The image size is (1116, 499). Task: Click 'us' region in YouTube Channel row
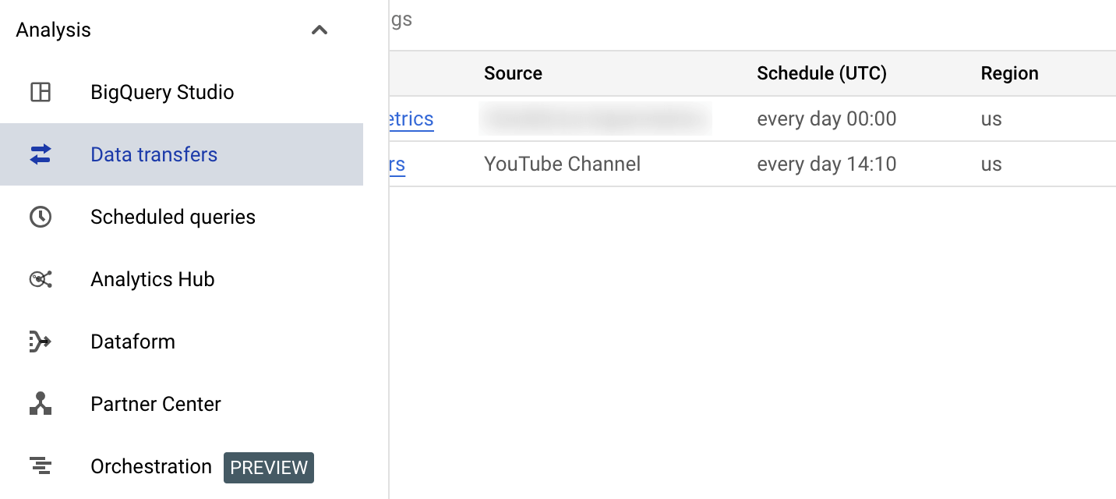tap(991, 164)
